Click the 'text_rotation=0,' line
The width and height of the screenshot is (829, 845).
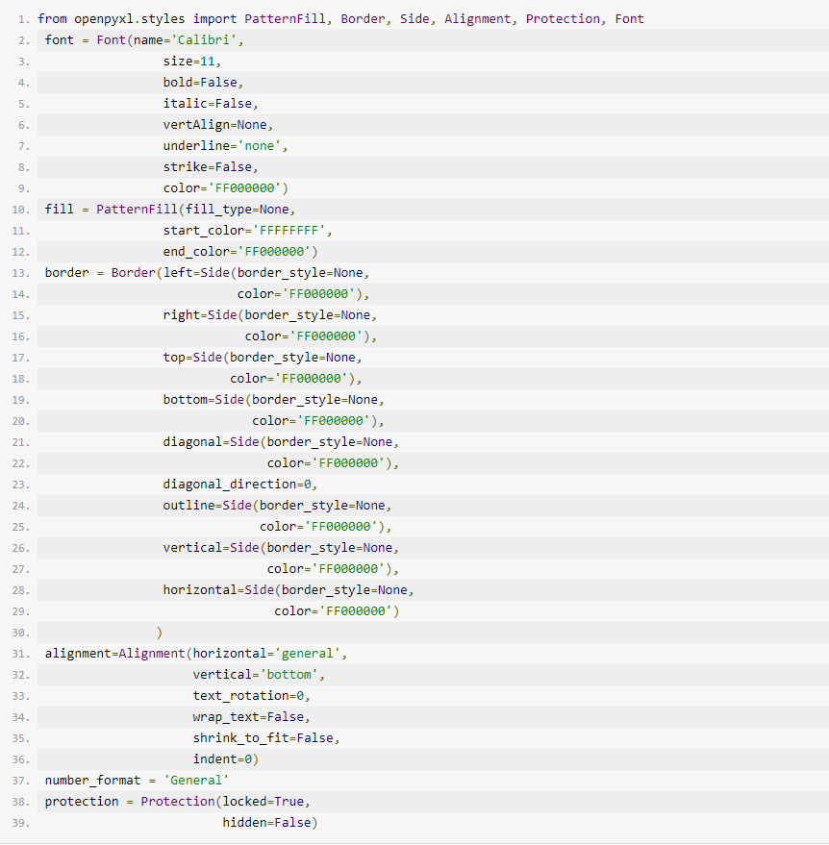(252, 696)
